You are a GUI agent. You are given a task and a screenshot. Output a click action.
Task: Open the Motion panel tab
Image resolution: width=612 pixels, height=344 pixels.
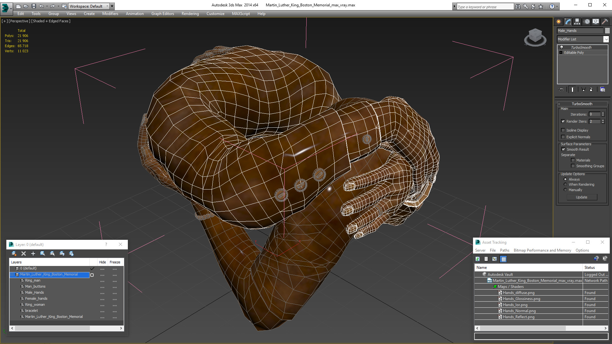586,22
